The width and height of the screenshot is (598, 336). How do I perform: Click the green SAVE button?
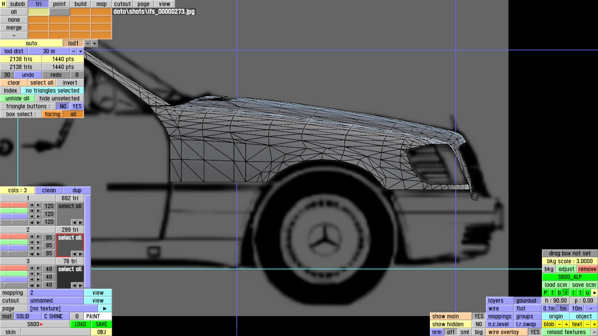(102, 324)
